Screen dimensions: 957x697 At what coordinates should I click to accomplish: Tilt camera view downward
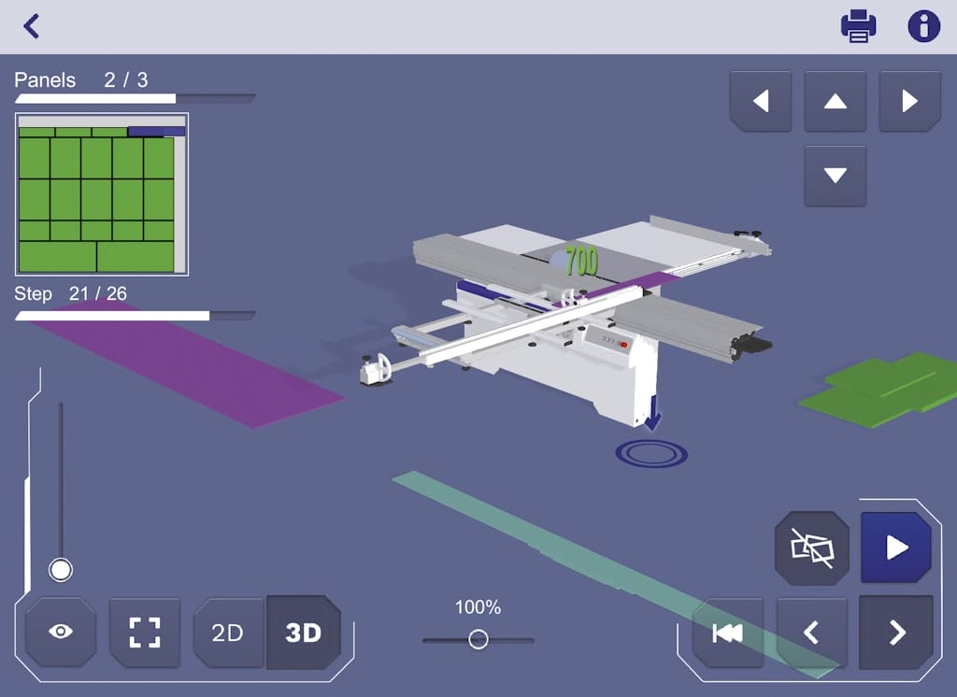pos(835,176)
